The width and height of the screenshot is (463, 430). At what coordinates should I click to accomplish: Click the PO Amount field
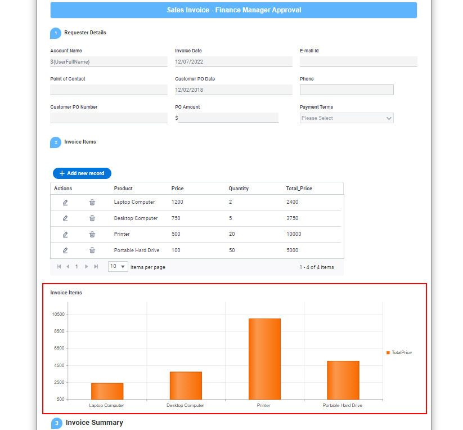(x=228, y=118)
